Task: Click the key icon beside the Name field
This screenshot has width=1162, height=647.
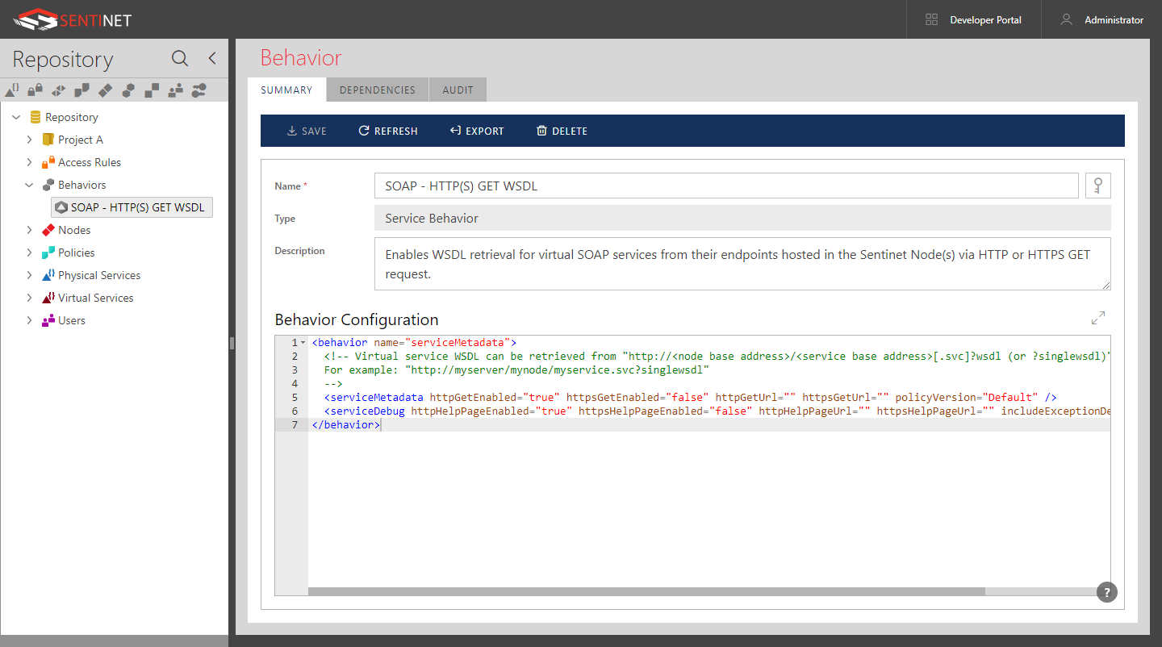Action: pos(1098,185)
